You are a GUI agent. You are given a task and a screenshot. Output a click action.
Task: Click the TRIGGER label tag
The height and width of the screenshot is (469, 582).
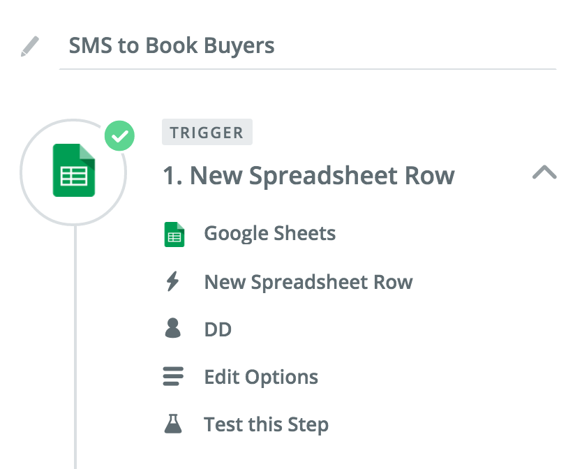(x=207, y=133)
